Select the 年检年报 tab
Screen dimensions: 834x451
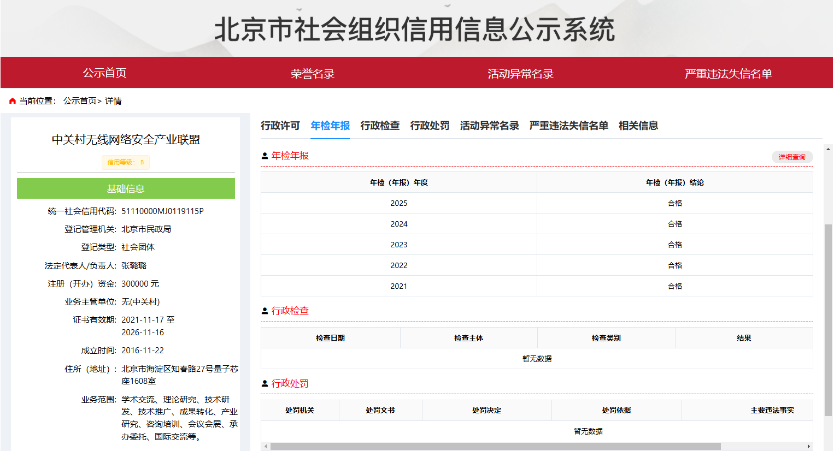(330, 126)
